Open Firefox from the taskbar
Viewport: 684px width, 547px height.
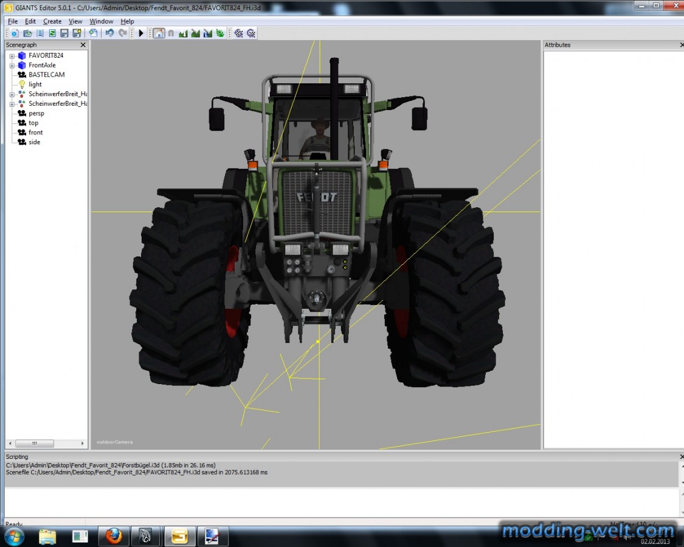click(x=114, y=536)
